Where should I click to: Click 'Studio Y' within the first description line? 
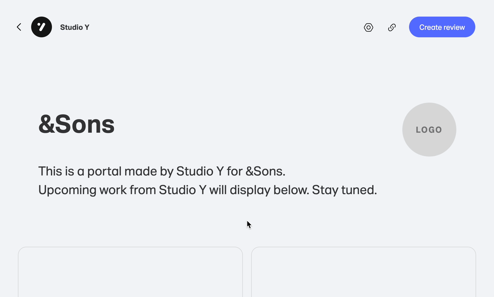200,171
